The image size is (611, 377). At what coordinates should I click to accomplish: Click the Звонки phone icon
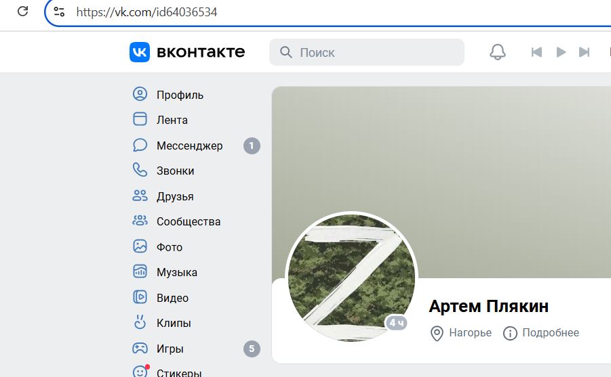(140, 170)
